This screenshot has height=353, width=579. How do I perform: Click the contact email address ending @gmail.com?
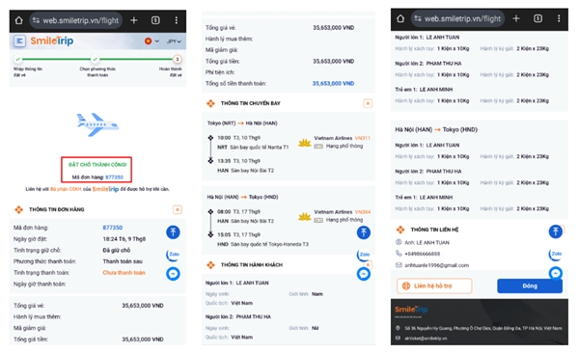click(436, 265)
